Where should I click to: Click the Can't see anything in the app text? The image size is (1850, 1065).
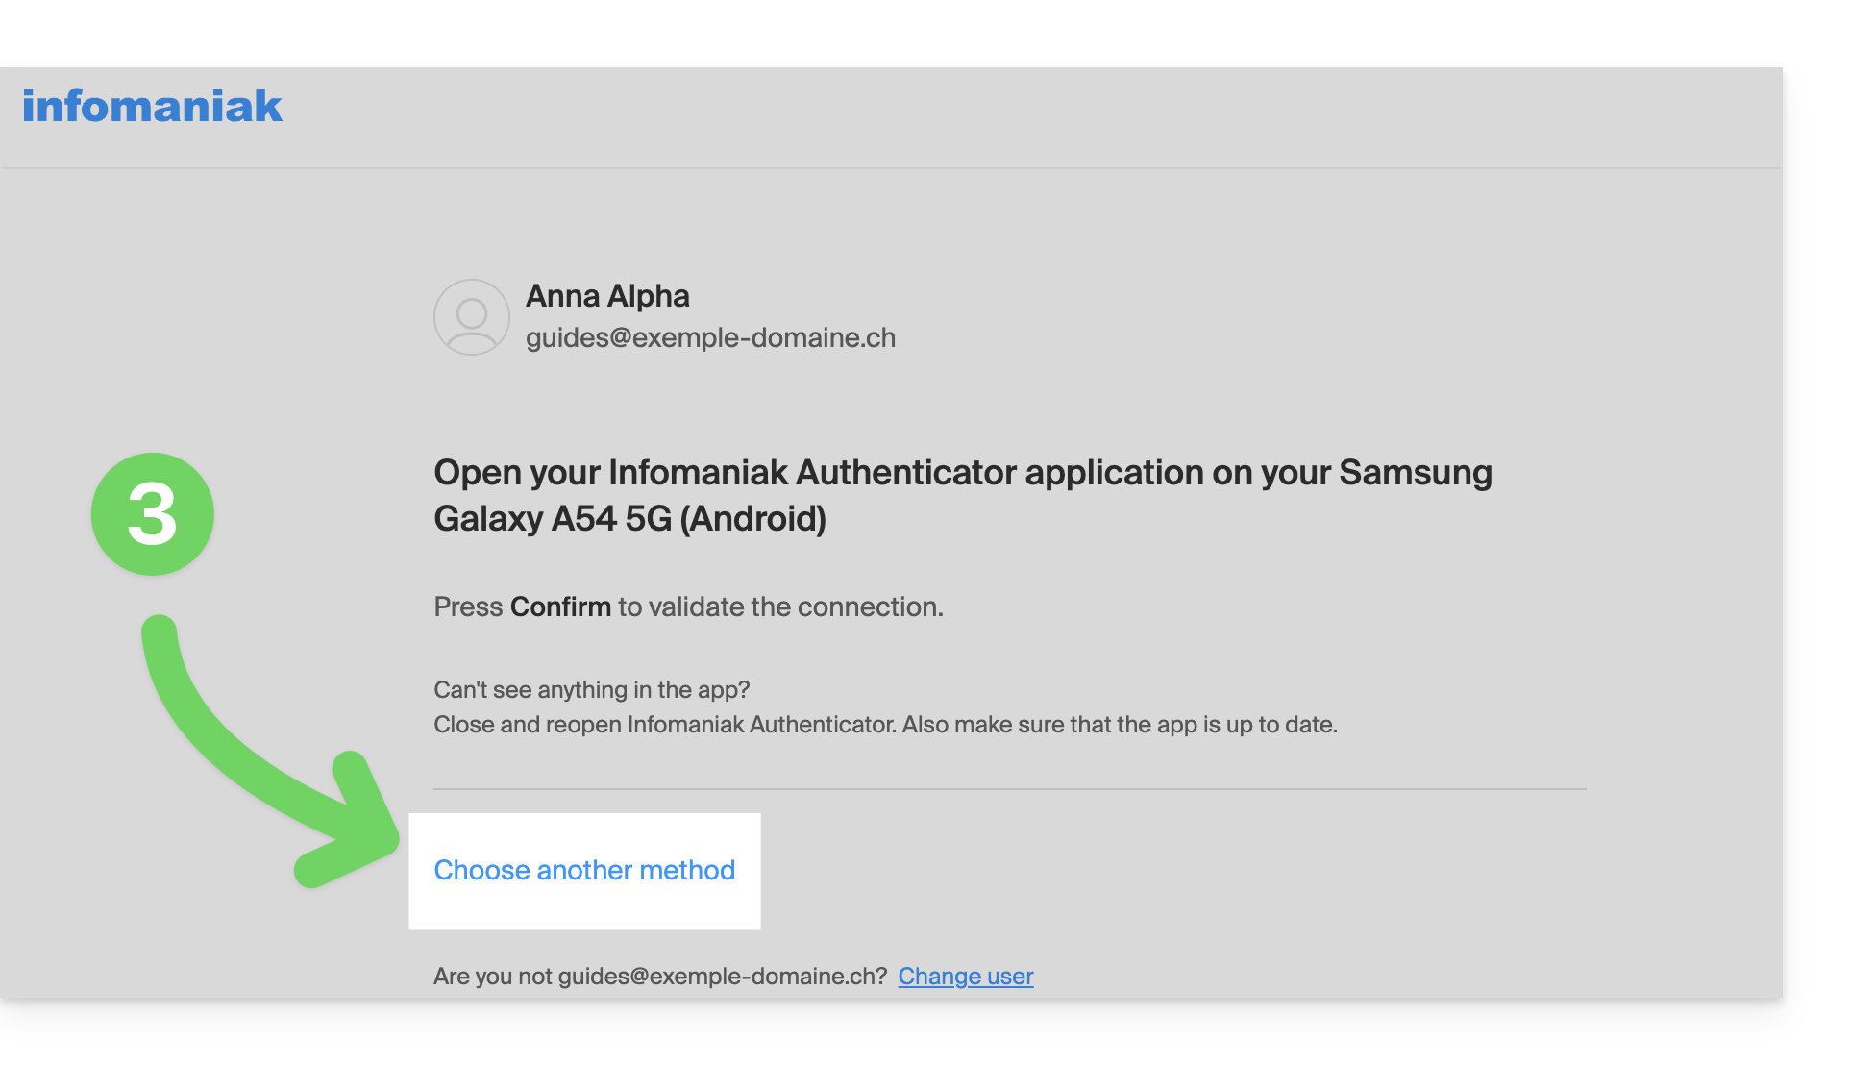pyautogui.click(x=591, y=690)
